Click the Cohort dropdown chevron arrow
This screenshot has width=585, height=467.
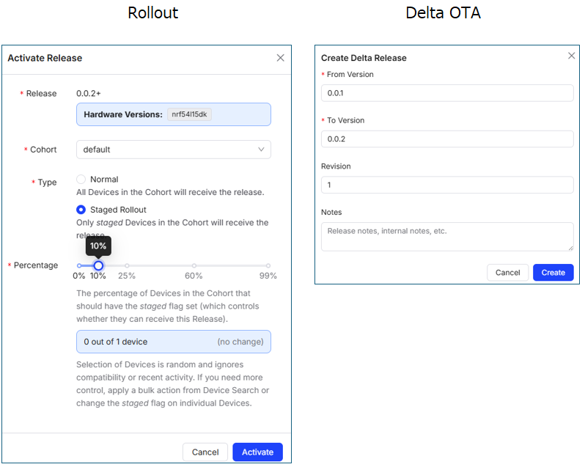(262, 150)
